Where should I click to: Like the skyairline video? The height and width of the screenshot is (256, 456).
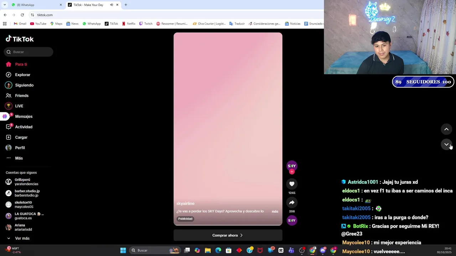(x=292, y=184)
